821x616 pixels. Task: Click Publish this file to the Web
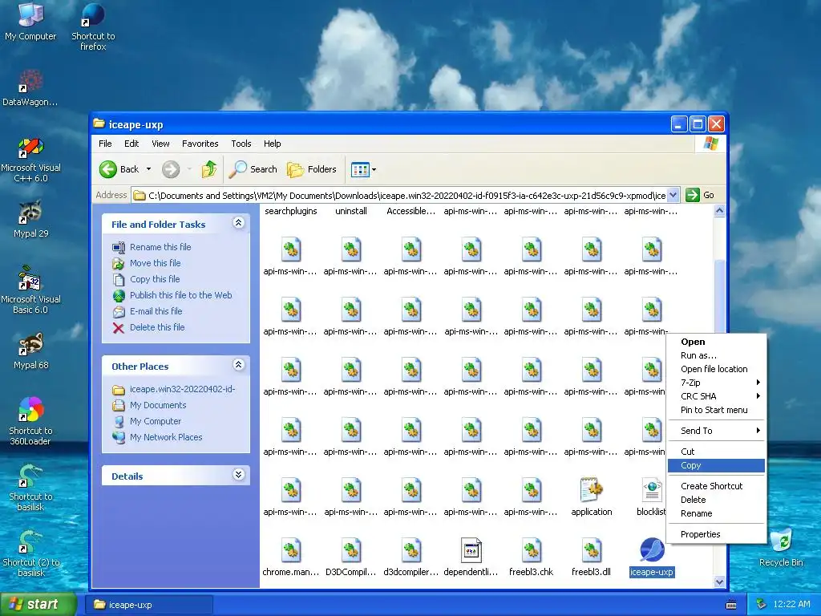180,295
